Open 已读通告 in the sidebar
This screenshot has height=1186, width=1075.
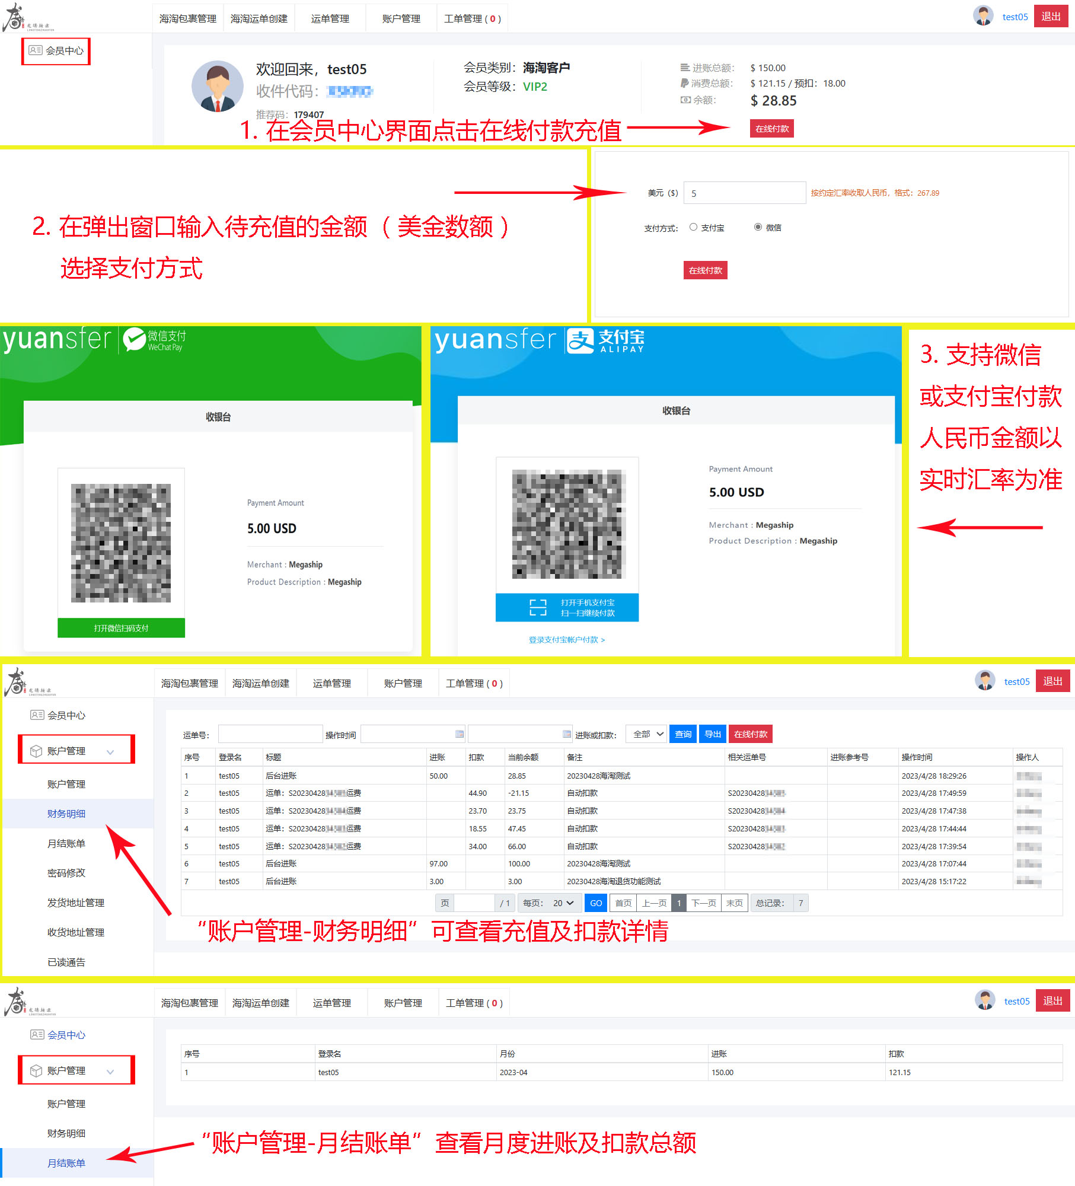click(x=66, y=962)
